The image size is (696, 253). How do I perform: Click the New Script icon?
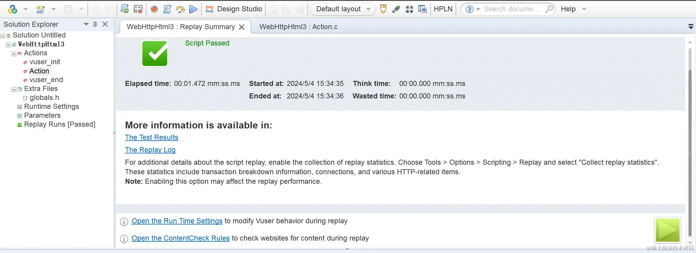pos(40,9)
